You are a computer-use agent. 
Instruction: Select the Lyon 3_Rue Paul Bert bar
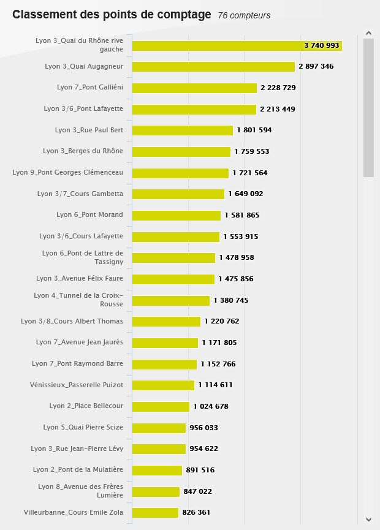(183, 130)
